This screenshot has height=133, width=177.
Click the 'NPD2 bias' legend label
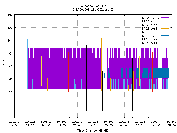(150, 25)
